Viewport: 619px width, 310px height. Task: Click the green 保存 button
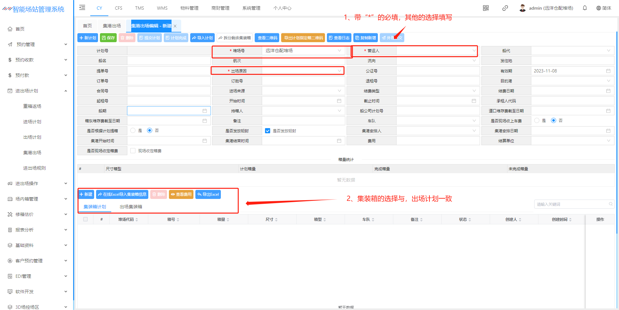pyautogui.click(x=108, y=38)
